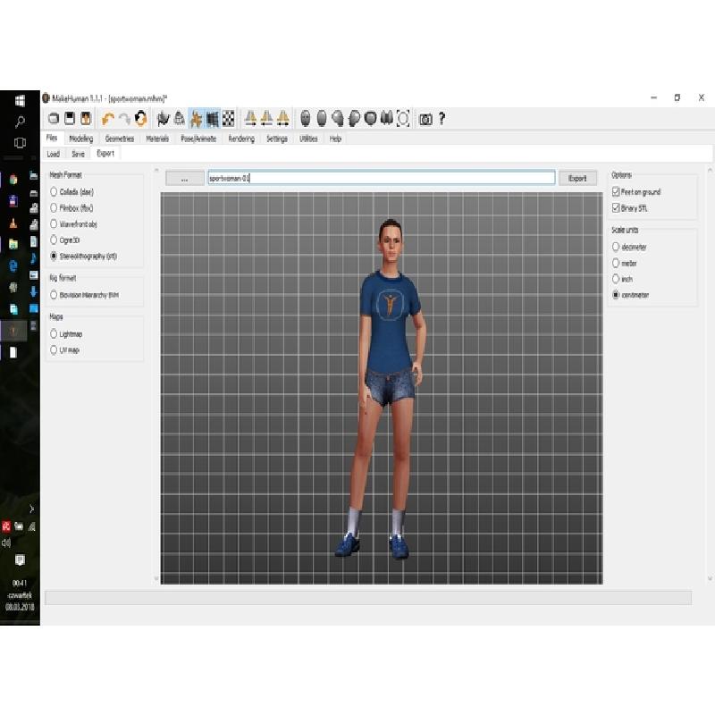The image size is (715, 715).
Task: Switch to the Materials tab
Action: (x=157, y=139)
